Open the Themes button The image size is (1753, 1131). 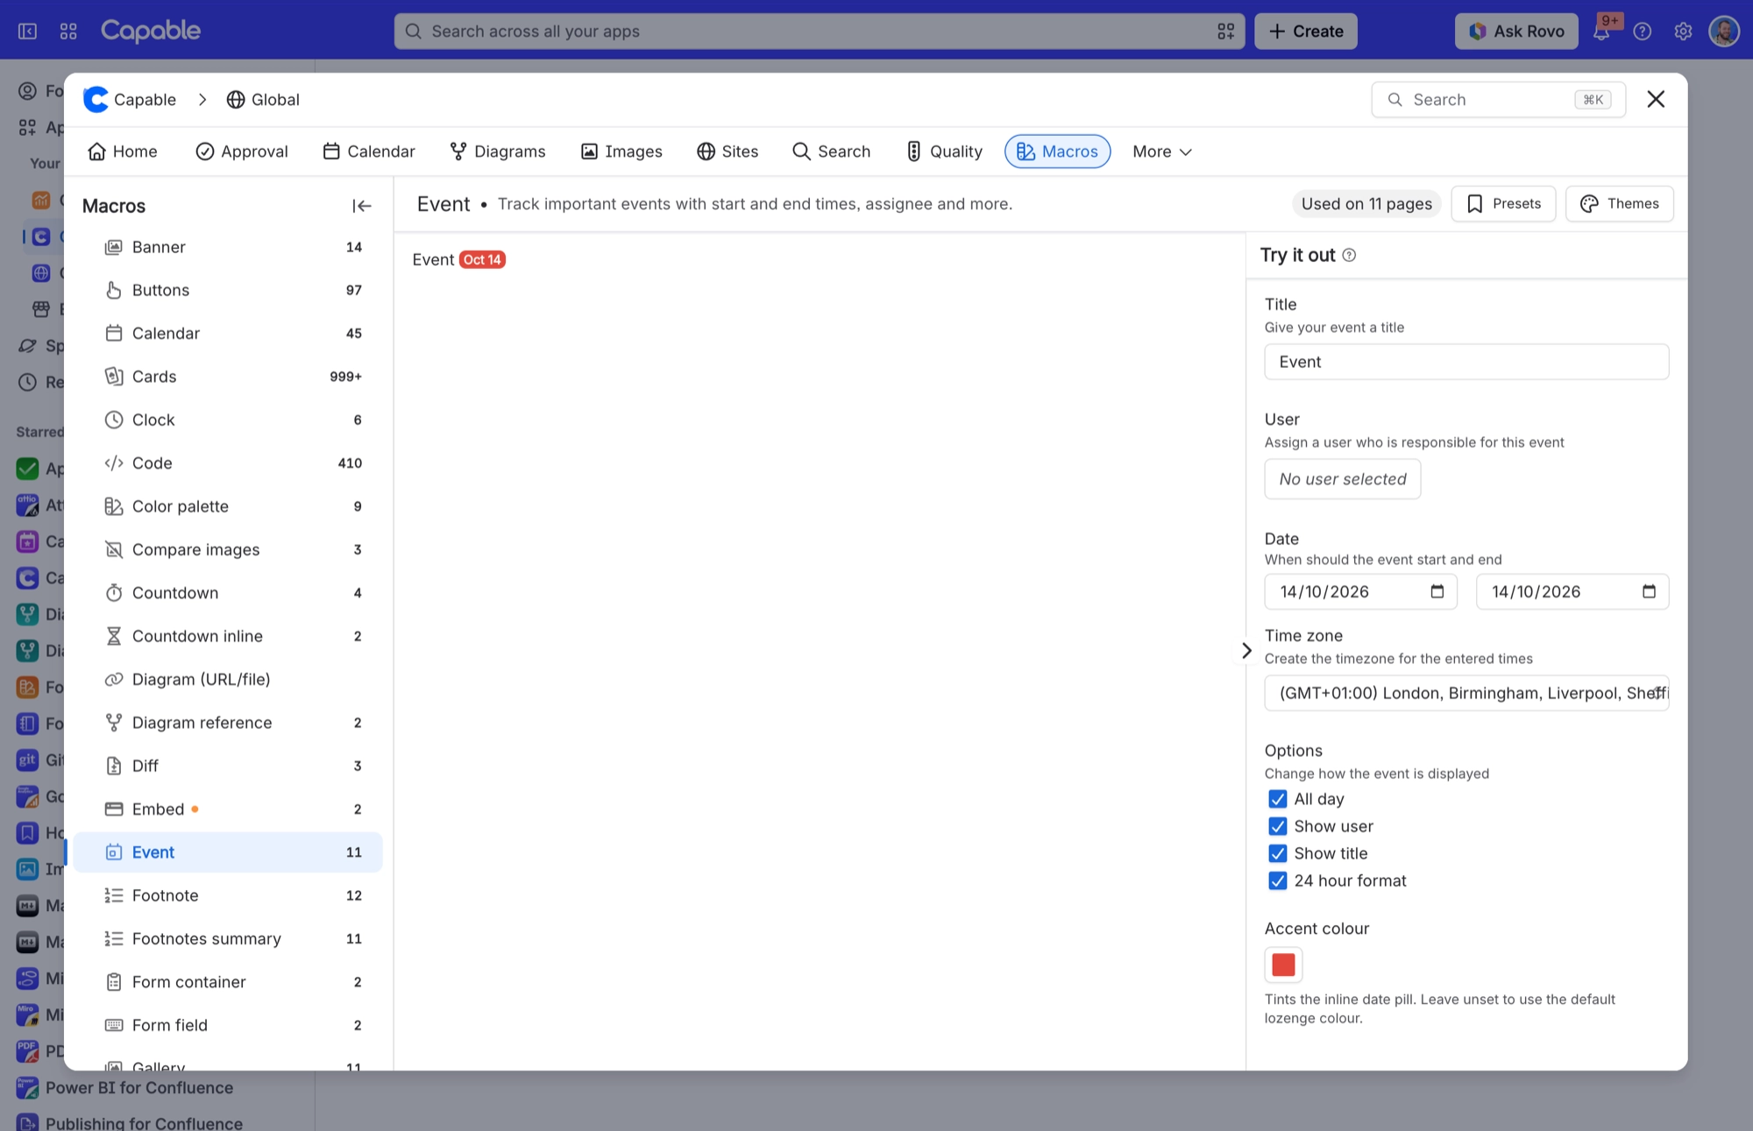coord(1619,203)
